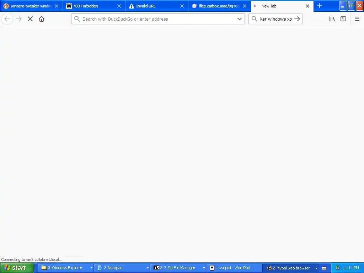
Task: Expand the Windows Explorer group arrow
Action: (91, 268)
